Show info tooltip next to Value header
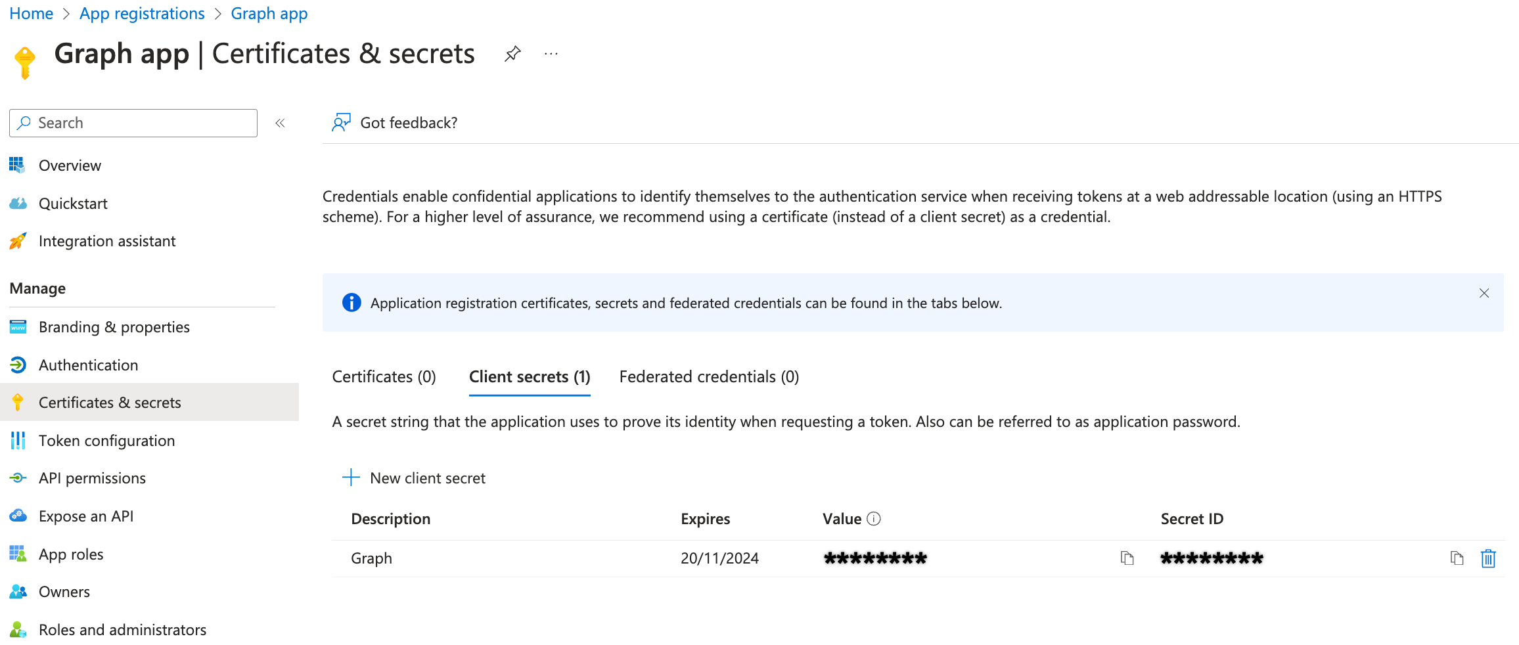Image resolution: width=1519 pixels, height=645 pixels. [x=873, y=519]
